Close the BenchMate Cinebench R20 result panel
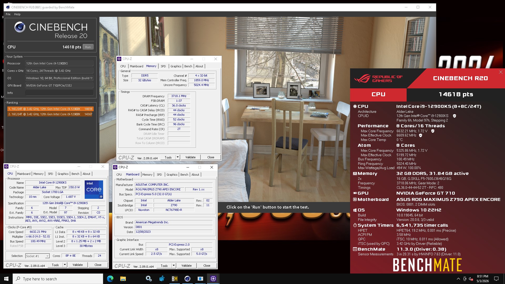505x284 pixels. click(501, 72)
